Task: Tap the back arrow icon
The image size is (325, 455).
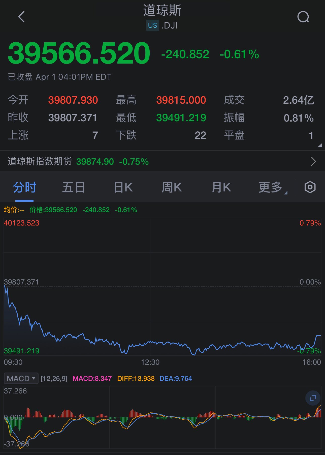Action: point(21,17)
